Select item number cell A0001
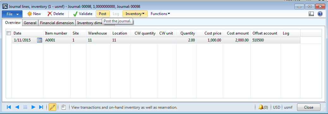The width and height of the screenshot is (328, 114). (57, 40)
